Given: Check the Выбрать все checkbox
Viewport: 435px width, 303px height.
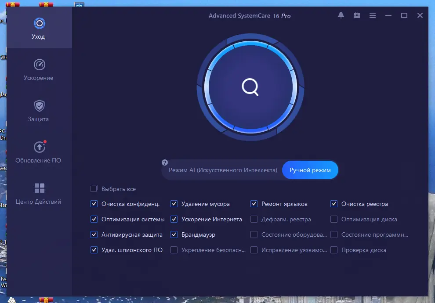Looking at the screenshot, I should (x=94, y=188).
